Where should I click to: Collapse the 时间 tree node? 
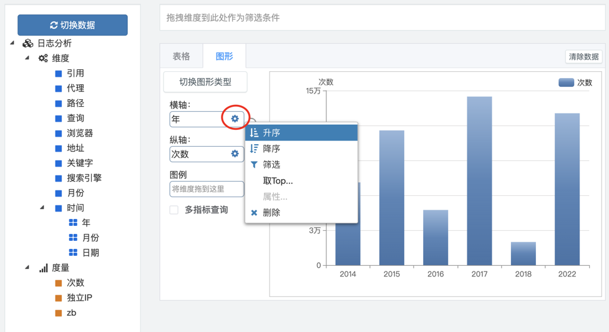[x=42, y=208]
